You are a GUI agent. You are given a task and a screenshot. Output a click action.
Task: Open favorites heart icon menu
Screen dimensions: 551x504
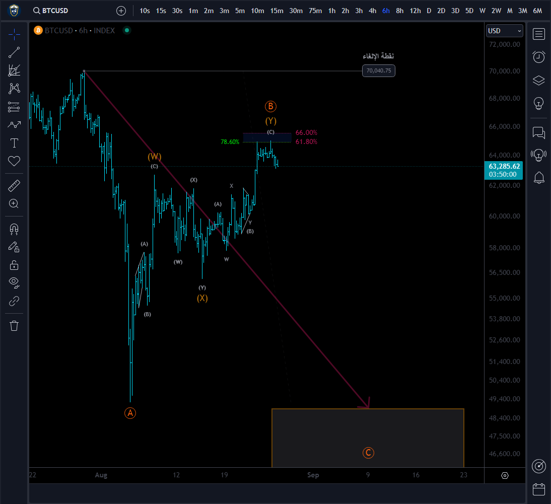coord(14,161)
